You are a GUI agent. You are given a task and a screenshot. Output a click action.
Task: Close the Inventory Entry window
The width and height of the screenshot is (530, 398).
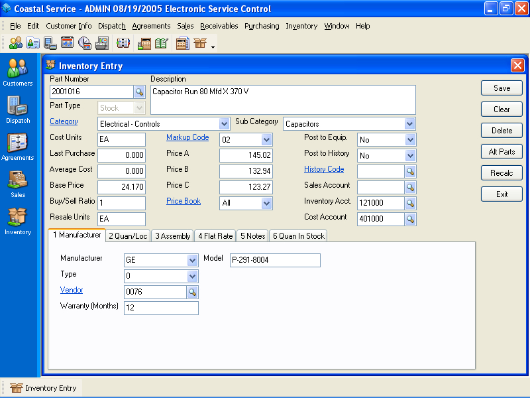pos(517,65)
